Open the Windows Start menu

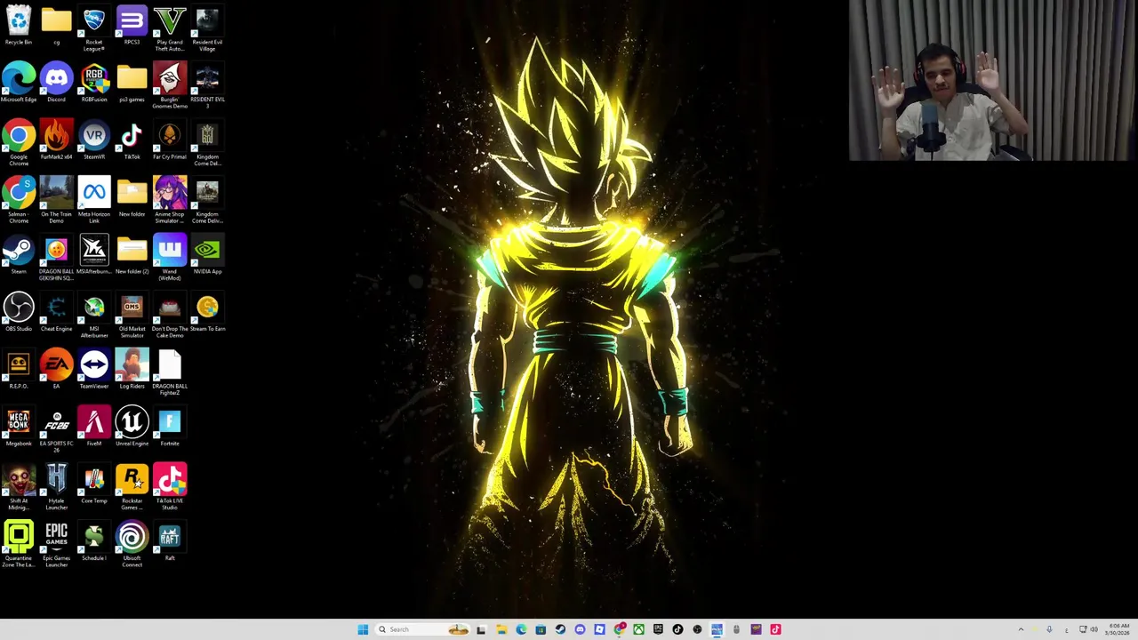coord(363,629)
